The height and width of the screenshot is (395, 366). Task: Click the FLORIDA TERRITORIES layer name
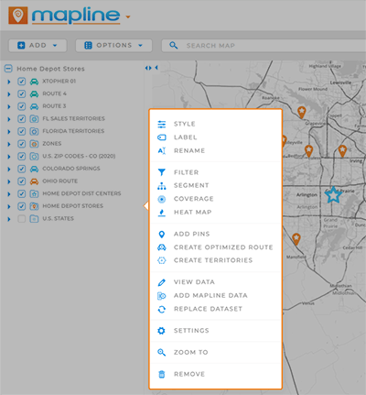pyautogui.click(x=73, y=131)
